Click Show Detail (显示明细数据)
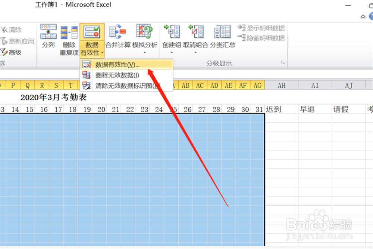The width and height of the screenshot is (373, 249). pyautogui.click(x=261, y=28)
